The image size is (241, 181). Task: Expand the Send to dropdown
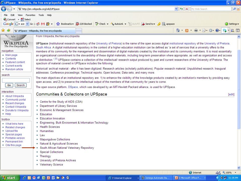(154, 24)
